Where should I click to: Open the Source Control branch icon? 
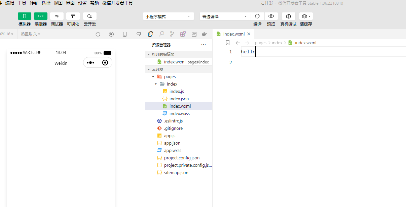click(x=172, y=34)
